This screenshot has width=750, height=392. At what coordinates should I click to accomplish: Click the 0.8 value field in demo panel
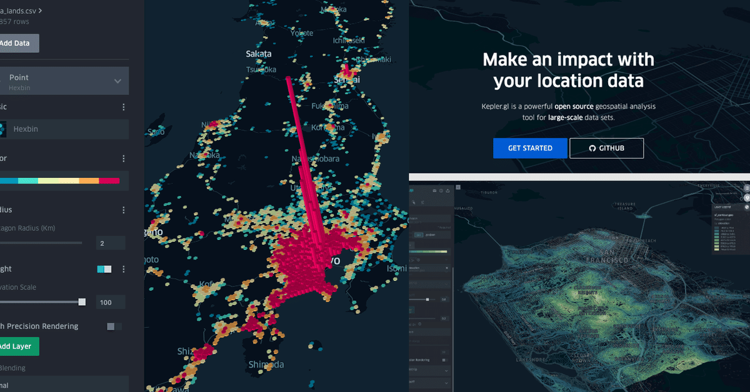tap(444, 300)
